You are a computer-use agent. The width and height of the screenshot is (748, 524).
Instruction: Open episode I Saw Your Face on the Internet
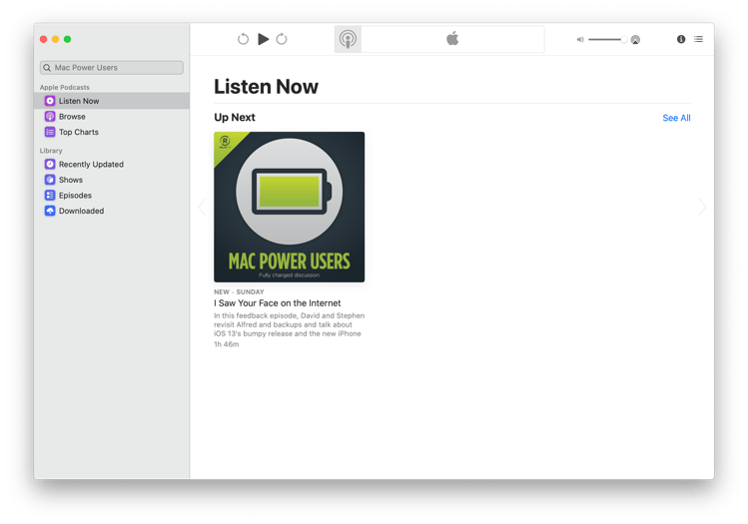278,303
